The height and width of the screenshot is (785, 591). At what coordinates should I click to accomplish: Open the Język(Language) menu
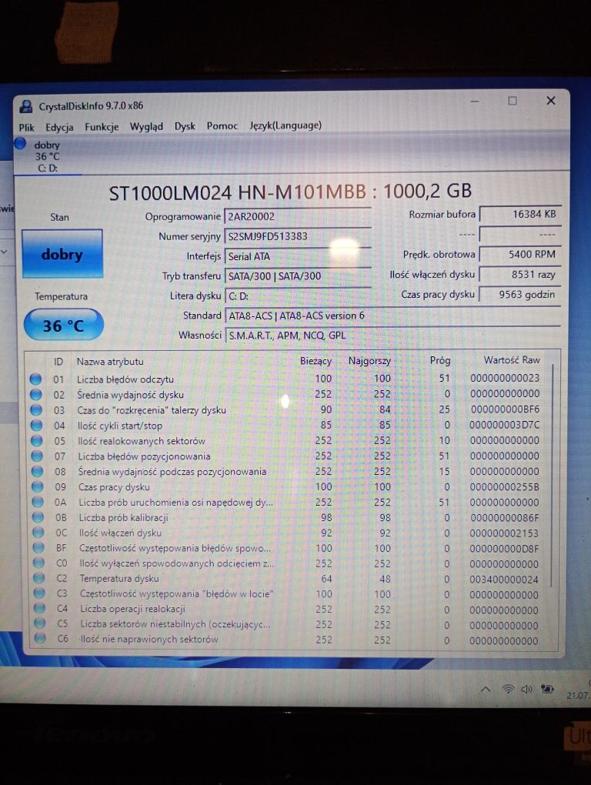pyautogui.click(x=285, y=125)
